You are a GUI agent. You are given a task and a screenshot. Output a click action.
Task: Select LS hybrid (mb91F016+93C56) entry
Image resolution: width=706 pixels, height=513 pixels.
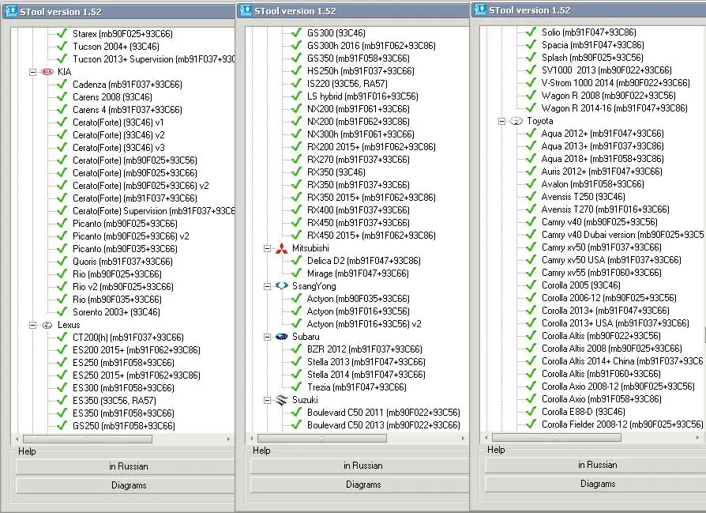pyautogui.click(x=362, y=96)
